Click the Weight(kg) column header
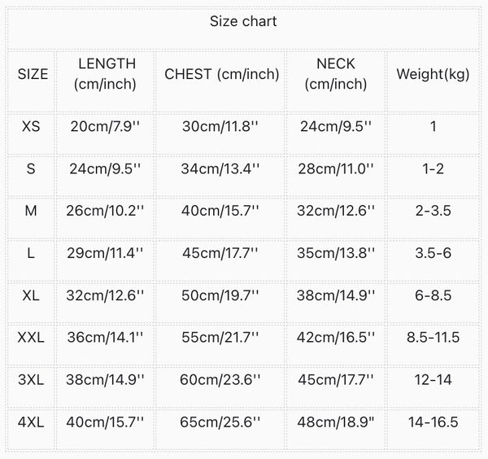Image resolution: width=488 pixels, height=459 pixels. 433,74
